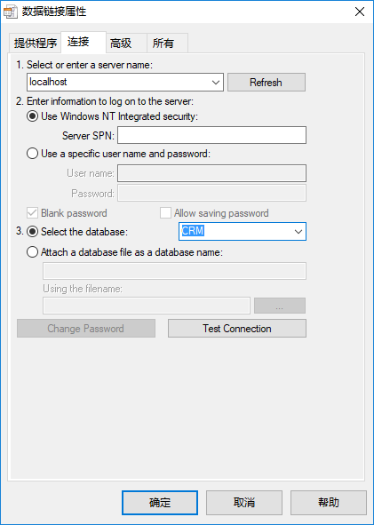This screenshot has width=374, height=525.
Task: Expand the server name dropdown arrow
Action: [x=216, y=83]
